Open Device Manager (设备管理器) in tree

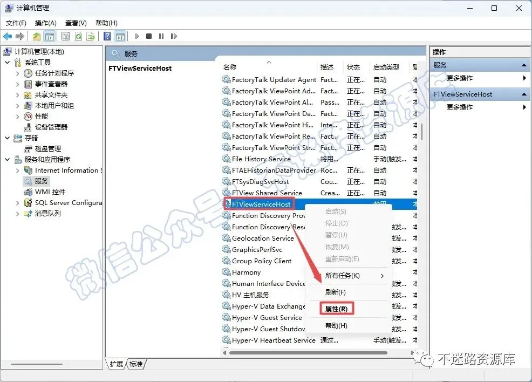point(51,127)
